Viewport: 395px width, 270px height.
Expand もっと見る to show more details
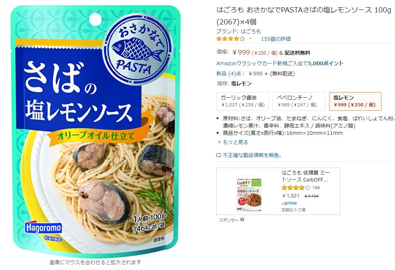[235, 142]
